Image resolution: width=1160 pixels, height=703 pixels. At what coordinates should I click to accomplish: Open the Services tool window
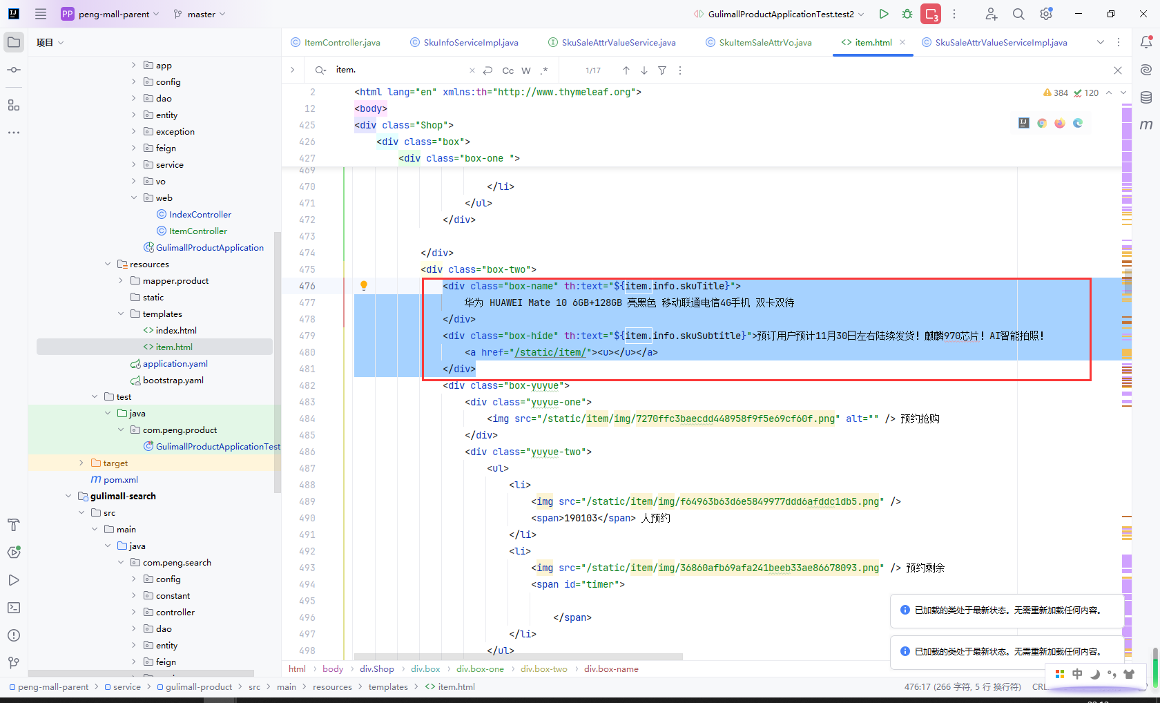pos(14,552)
